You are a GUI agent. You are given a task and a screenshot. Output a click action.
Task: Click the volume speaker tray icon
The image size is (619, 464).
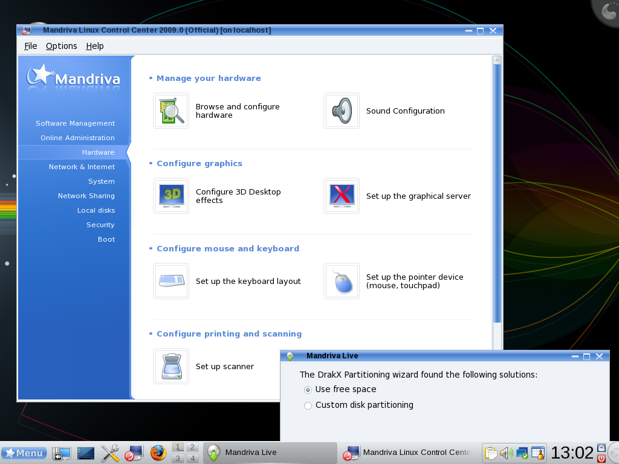(507, 453)
